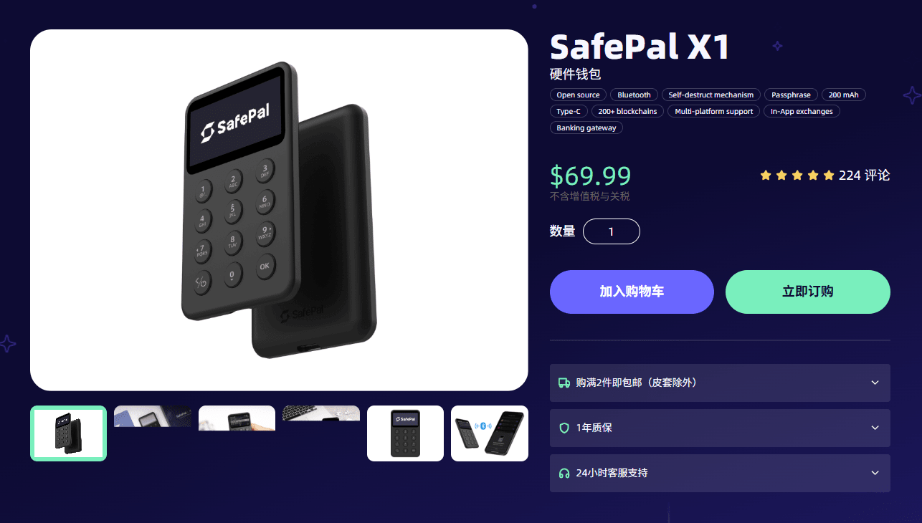This screenshot has width=922, height=523.
Task: Select the front-view keypad device thumbnail
Action: pyautogui.click(x=405, y=433)
